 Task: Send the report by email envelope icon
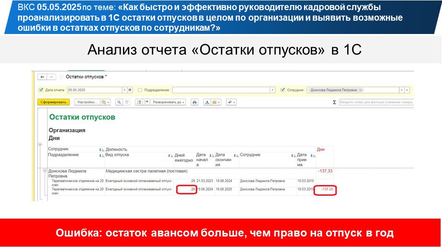pyautogui.click(x=216, y=102)
